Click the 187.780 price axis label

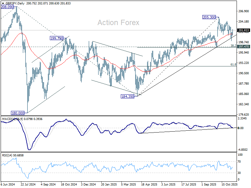(243, 84)
